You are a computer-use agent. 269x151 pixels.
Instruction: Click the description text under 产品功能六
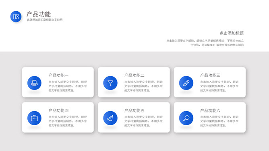pyautogui.click(x=219, y=121)
